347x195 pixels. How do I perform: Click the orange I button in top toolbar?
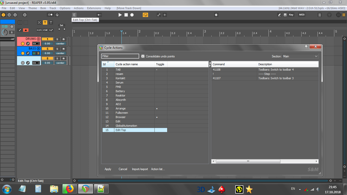3,15
